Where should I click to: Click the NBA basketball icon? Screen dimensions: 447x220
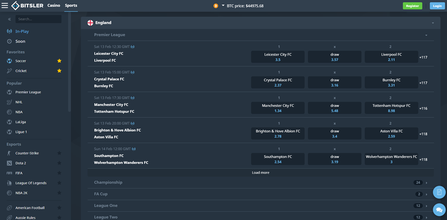pos(10,112)
